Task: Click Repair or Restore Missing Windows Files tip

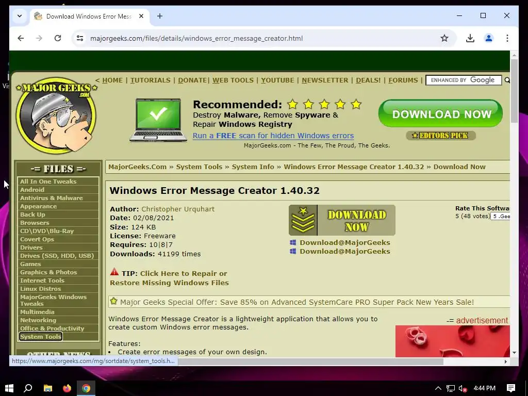Action: click(169, 278)
